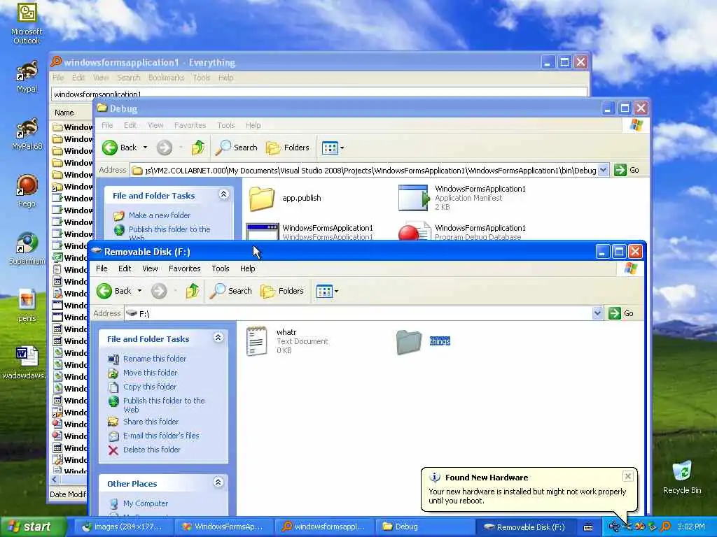Image resolution: width=717 pixels, height=537 pixels.
Task: Collapse Other Places panel
Action: 218,482
